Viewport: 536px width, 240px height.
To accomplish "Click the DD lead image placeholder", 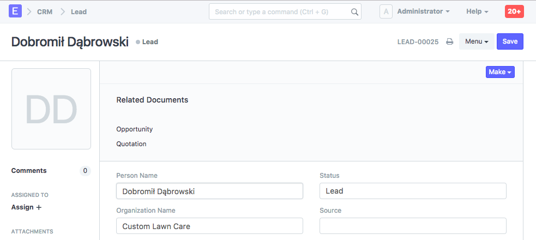I will (51, 109).
